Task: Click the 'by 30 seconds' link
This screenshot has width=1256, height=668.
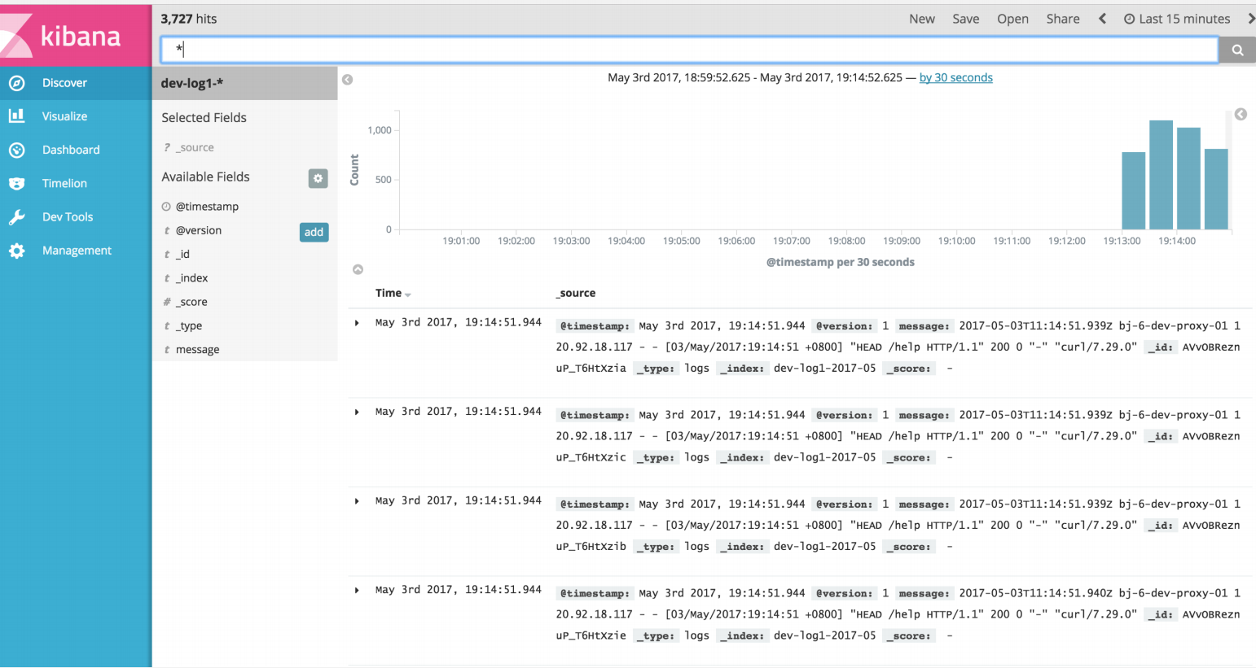Action: pos(955,78)
